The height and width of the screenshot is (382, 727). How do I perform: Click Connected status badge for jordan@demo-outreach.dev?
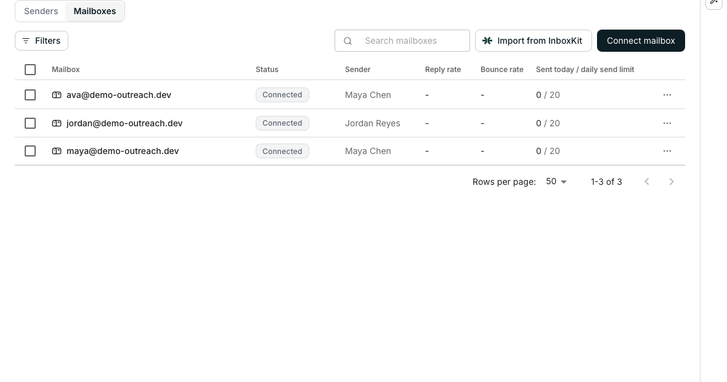pos(282,123)
